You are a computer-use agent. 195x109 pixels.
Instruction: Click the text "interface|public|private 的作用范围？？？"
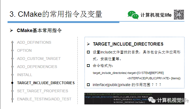click(127, 85)
